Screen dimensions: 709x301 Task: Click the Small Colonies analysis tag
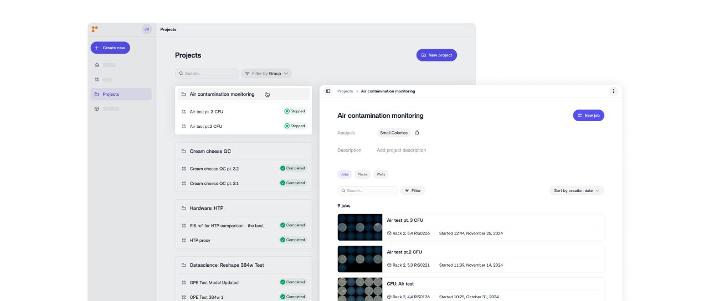(x=394, y=133)
